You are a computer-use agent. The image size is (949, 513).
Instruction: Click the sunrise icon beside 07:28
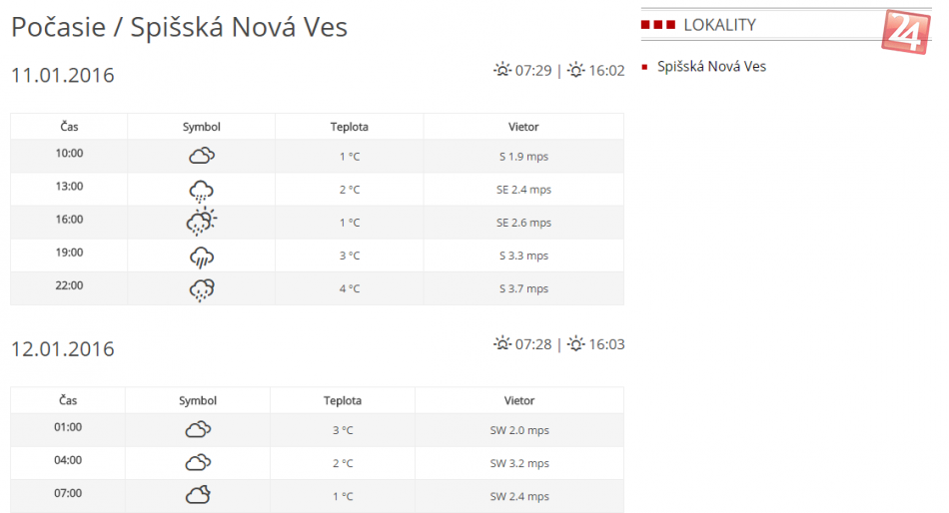pyautogui.click(x=502, y=344)
